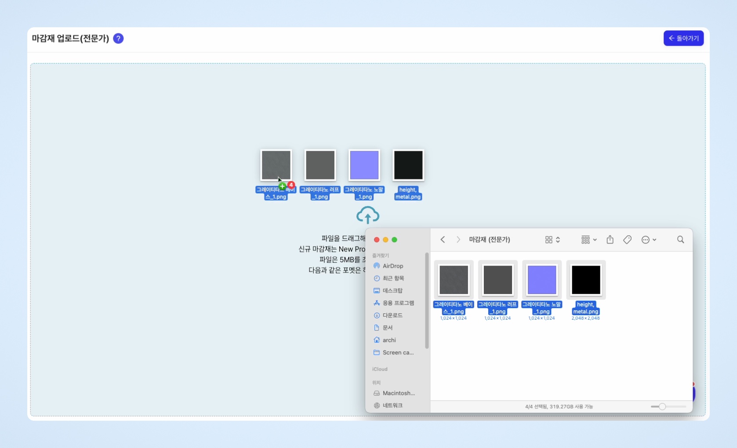Open the Finder more actions menu

tap(649, 240)
